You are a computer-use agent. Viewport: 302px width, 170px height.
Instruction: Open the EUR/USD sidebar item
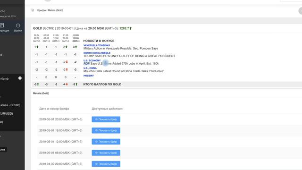pyautogui.click(x=6, y=113)
